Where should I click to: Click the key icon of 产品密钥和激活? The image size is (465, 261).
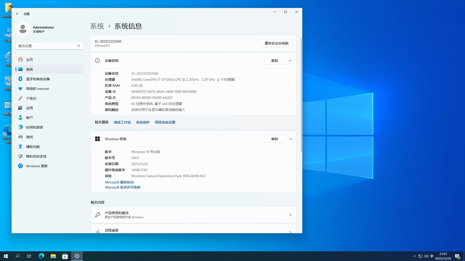coord(98,215)
